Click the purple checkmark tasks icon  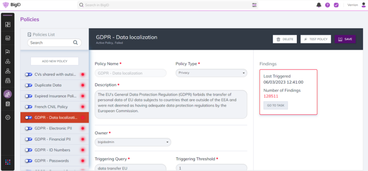336,5
